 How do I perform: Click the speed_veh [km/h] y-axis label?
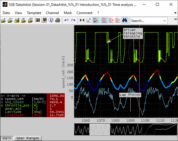pyautogui.click(x=63, y=72)
